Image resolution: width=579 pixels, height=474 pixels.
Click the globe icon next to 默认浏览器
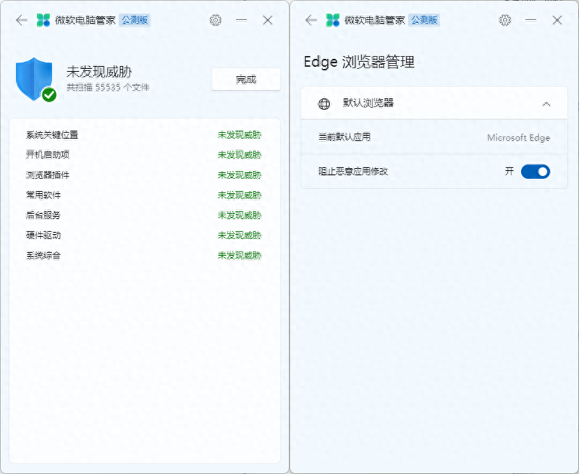point(323,103)
